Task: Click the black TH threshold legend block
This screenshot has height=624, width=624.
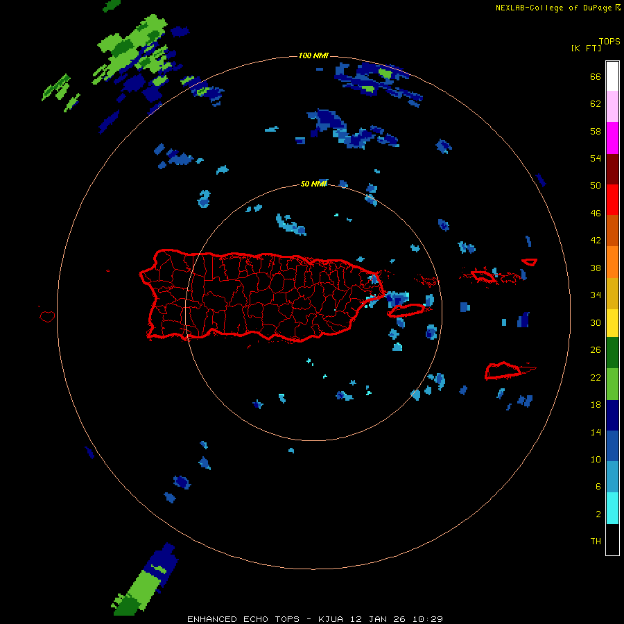Action: point(612,539)
